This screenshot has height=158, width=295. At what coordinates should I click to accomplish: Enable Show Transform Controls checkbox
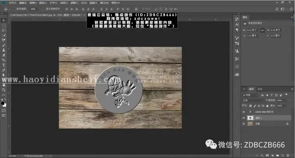44,9
